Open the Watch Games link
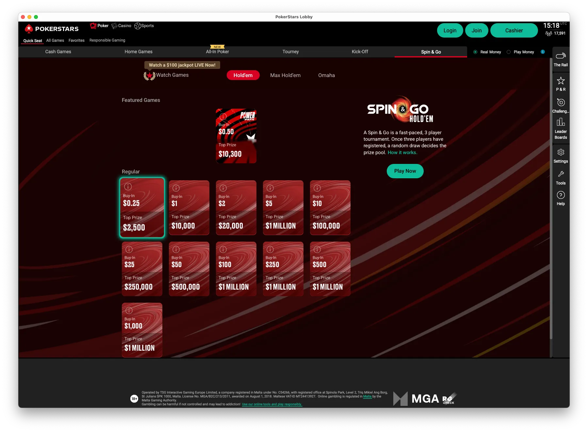Viewport: 588px width, 432px height. click(x=172, y=75)
